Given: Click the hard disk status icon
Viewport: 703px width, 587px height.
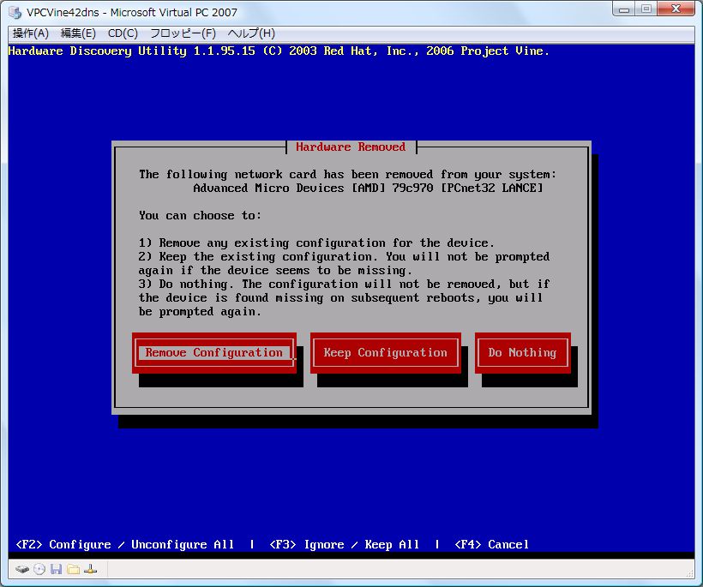Looking at the screenshot, I should click(22, 570).
